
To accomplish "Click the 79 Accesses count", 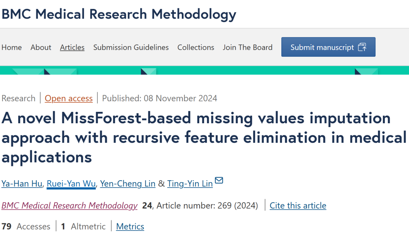I will (26, 226).
